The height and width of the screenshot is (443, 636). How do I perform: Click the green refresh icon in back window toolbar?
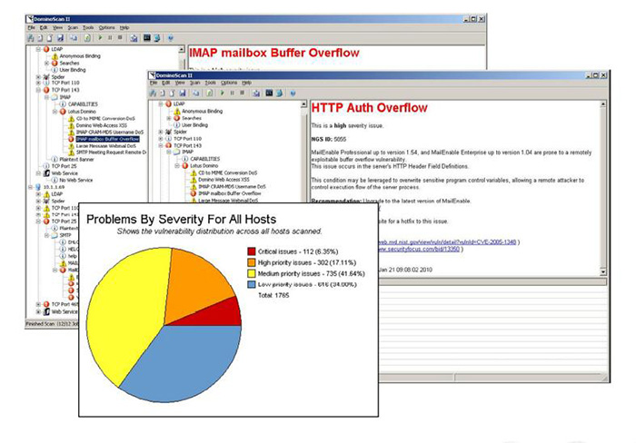tap(87, 38)
